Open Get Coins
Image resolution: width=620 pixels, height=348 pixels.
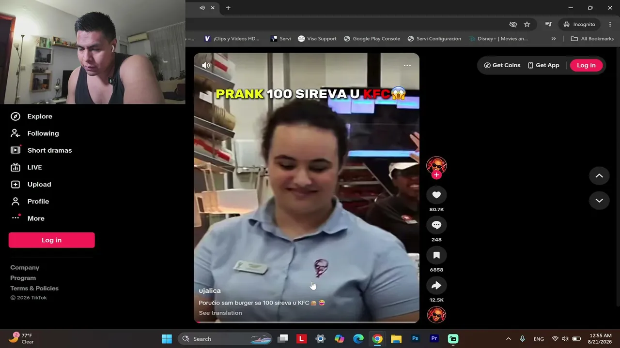502,65
